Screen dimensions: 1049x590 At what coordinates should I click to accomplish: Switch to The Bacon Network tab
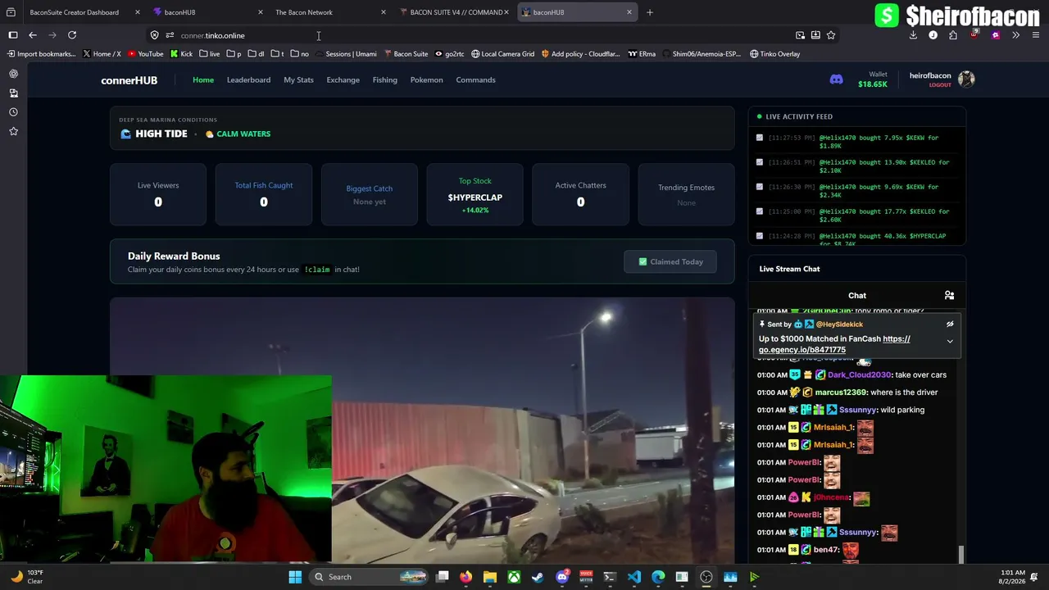click(328, 12)
